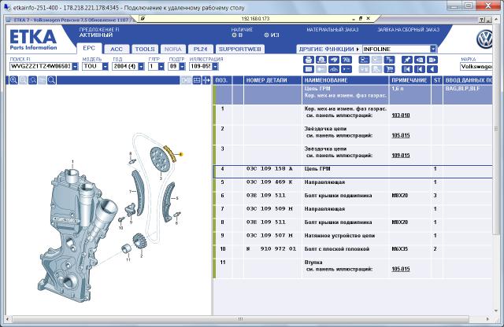Click 'Натяжное устройство цепи' row name
Image resolution: width=504 pixels, height=327 pixels.
pyautogui.click(x=339, y=236)
